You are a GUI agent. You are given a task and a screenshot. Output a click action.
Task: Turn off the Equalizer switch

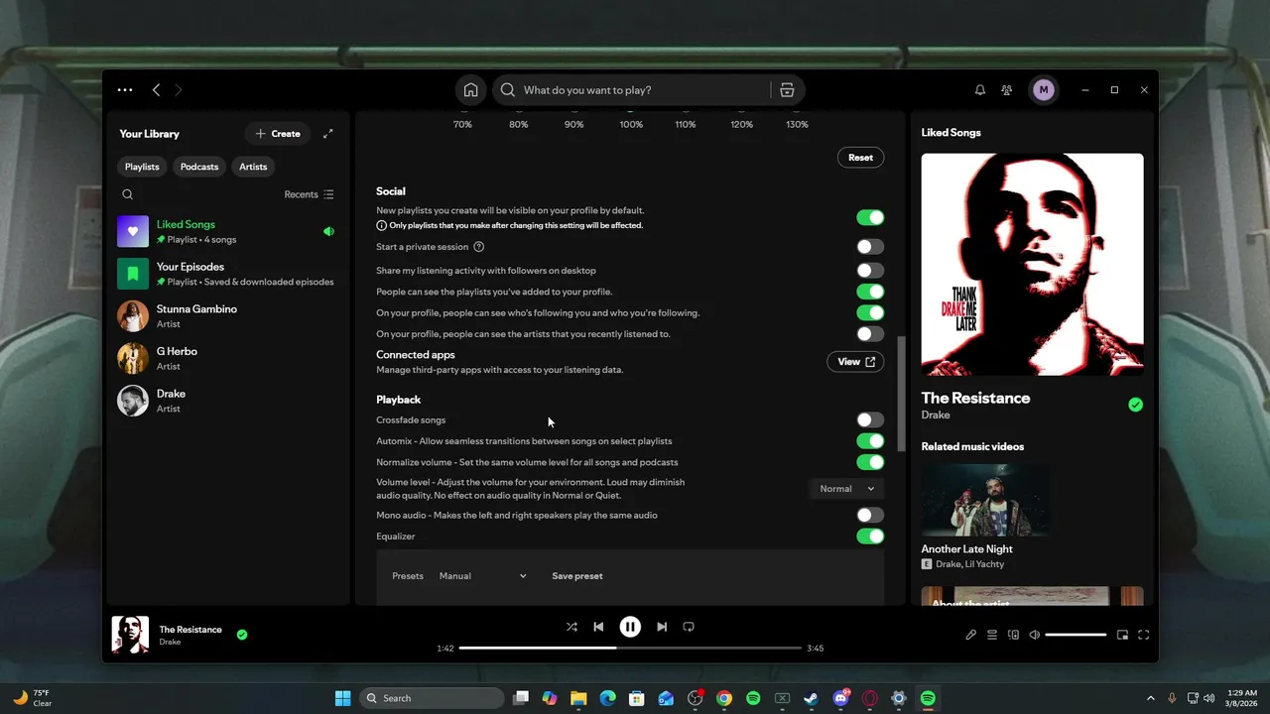pos(870,536)
